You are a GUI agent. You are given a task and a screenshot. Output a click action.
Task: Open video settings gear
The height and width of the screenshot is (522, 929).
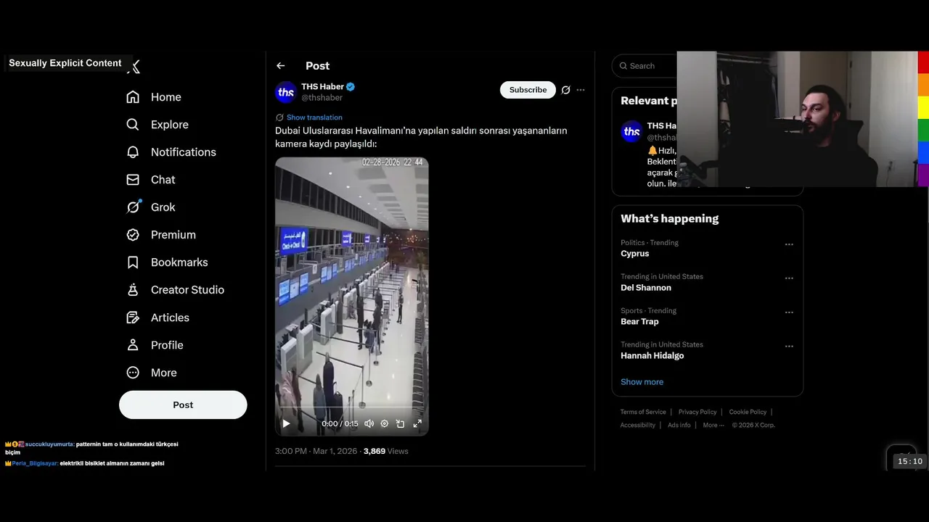click(x=385, y=423)
